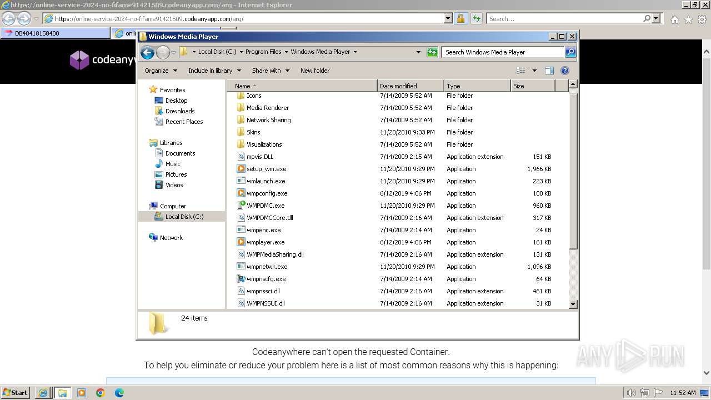Viewport: 711px width, 400px height.
Task: Select Network in the navigation pane
Action: (171, 238)
